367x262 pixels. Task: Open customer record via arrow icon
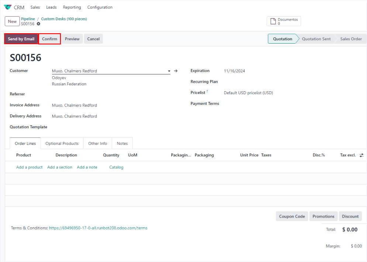coord(176,71)
